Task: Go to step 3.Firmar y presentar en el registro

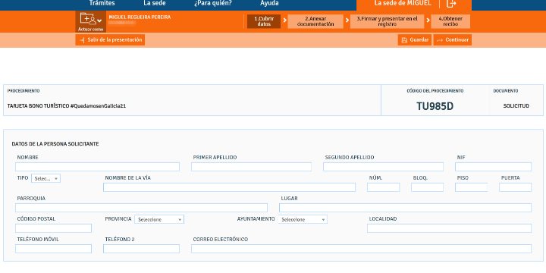Action: tap(387, 21)
